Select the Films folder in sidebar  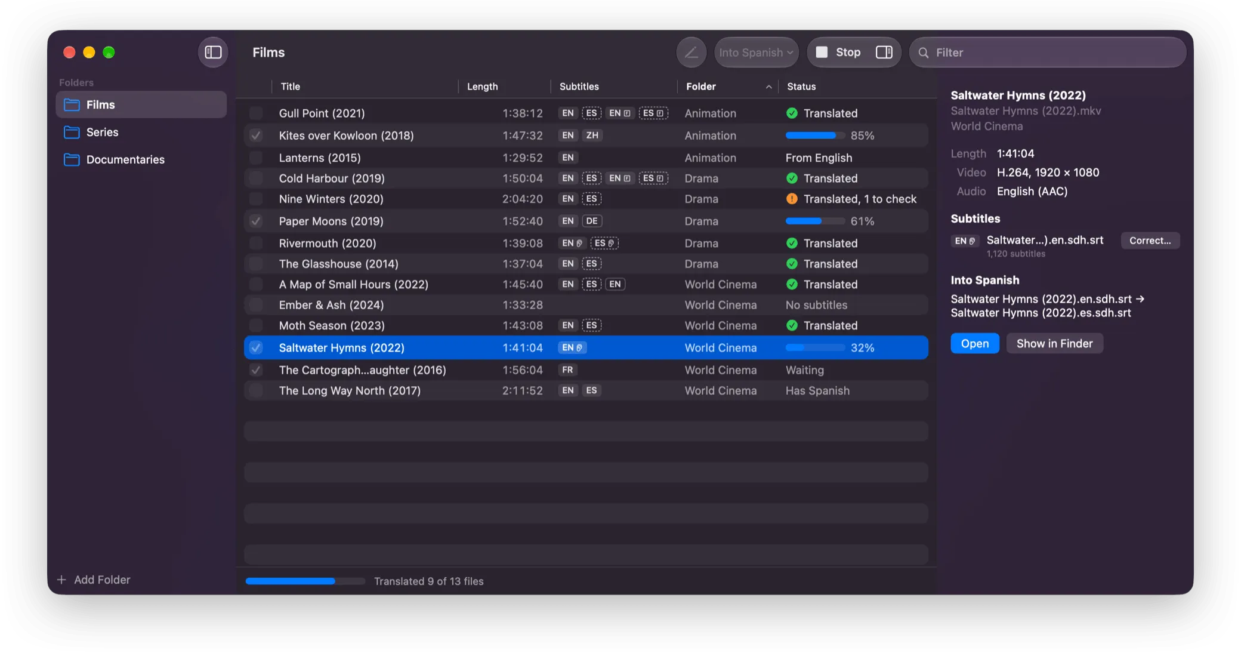(x=141, y=104)
